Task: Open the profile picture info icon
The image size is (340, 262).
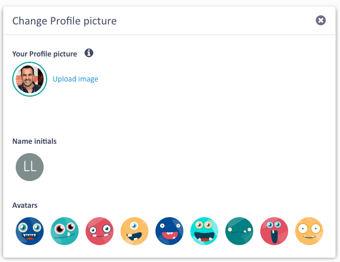Action: coord(89,53)
